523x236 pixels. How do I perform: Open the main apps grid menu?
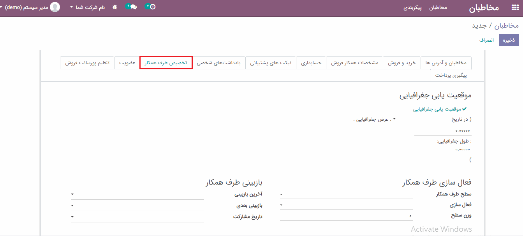515,8
